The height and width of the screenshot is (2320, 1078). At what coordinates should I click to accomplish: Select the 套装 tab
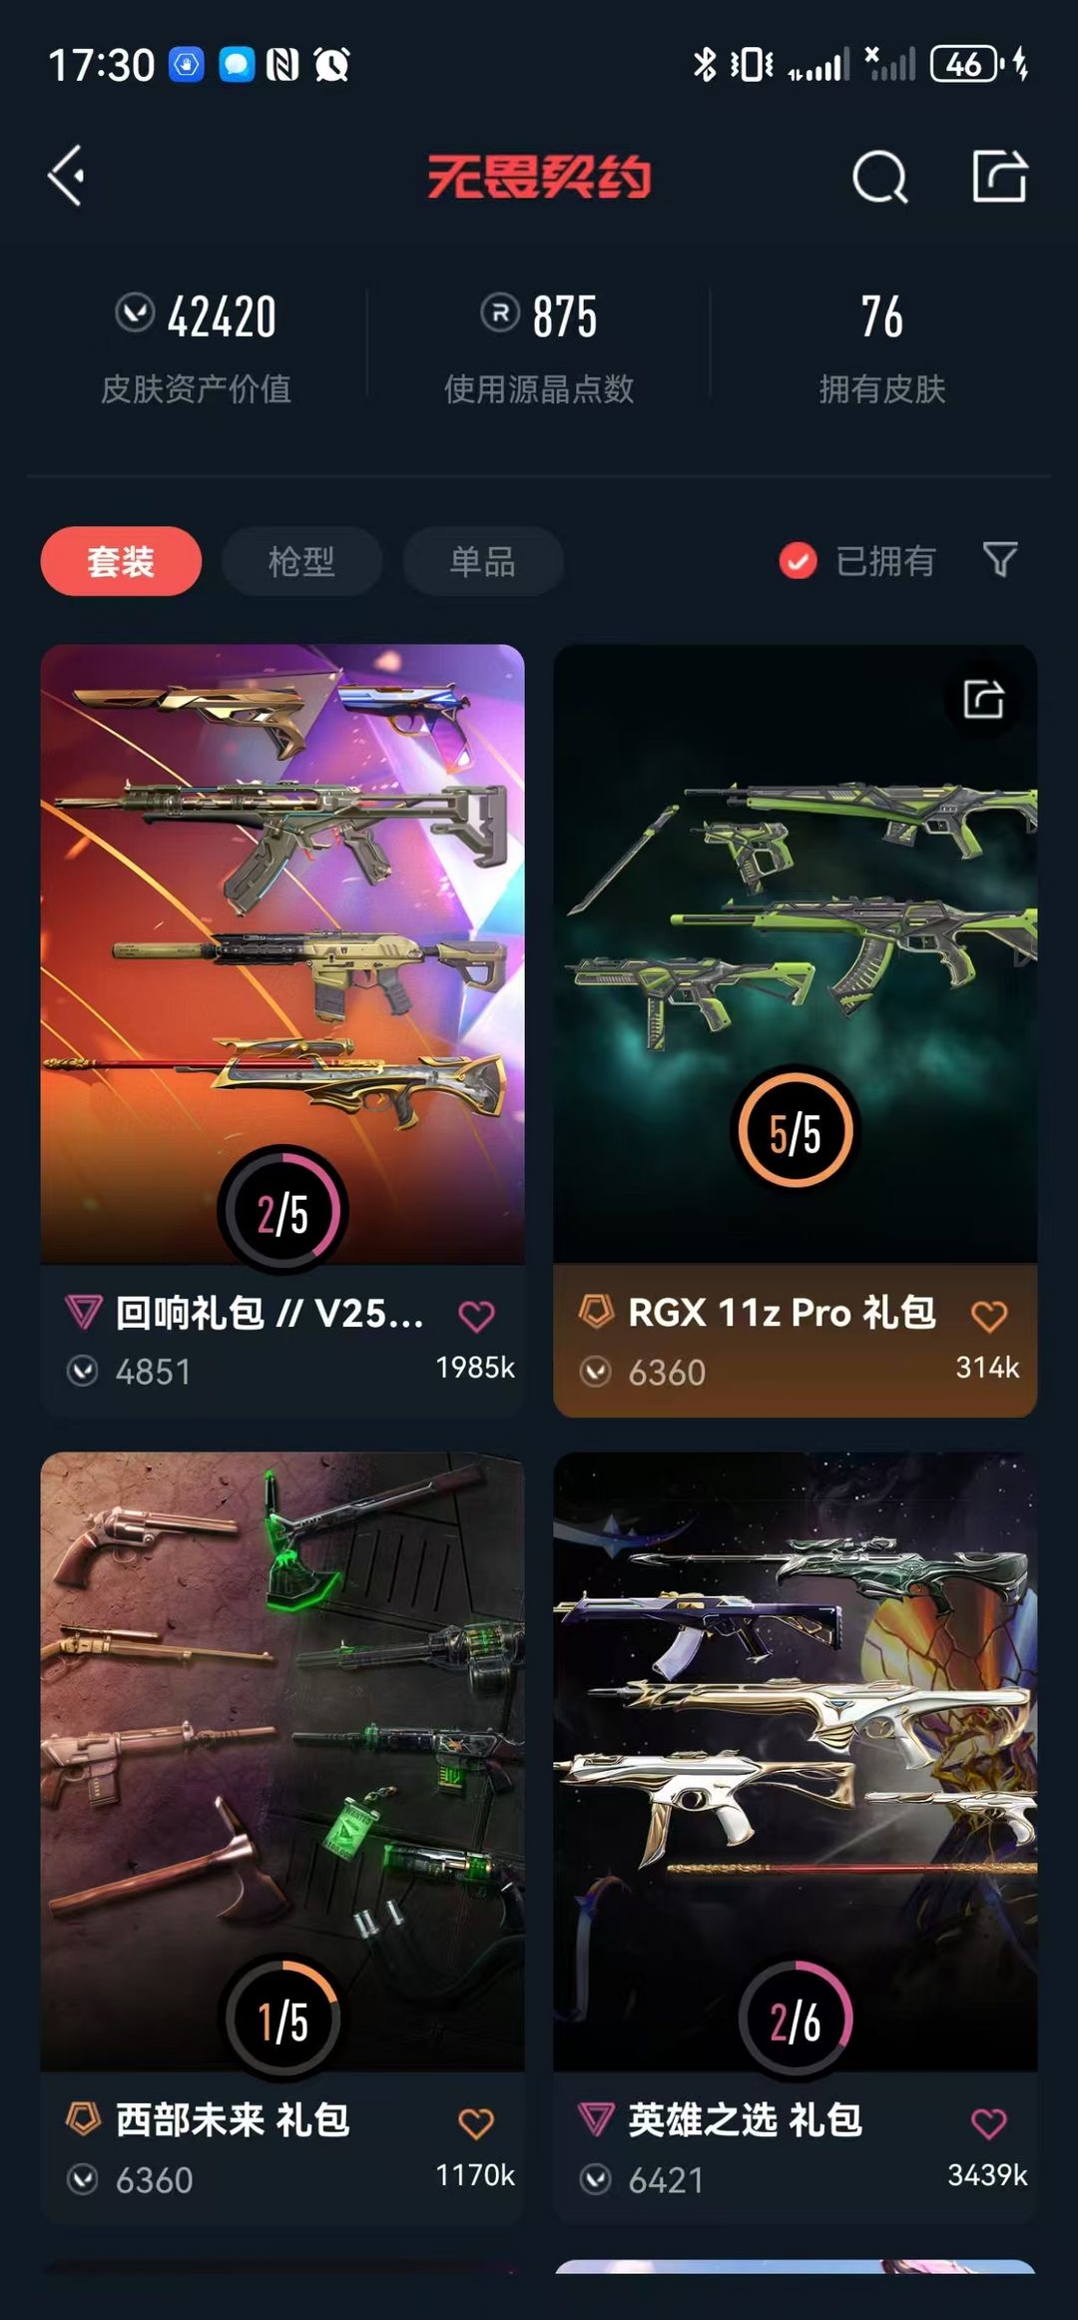(x=121, y=561)
